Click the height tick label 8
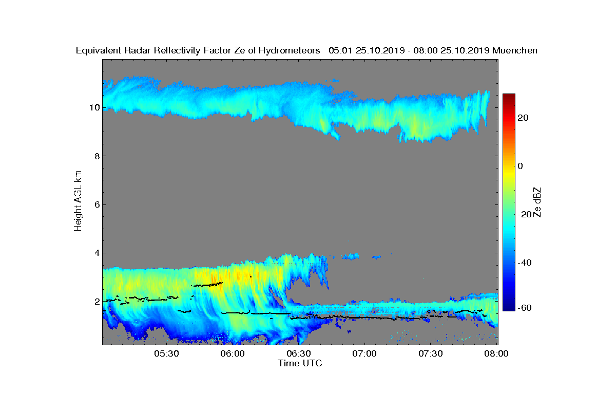This screenshot has width=616, height=411. tap(96, 156)
